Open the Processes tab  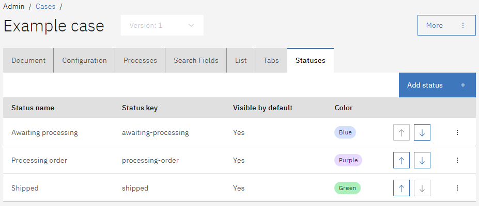pos(140,60)
